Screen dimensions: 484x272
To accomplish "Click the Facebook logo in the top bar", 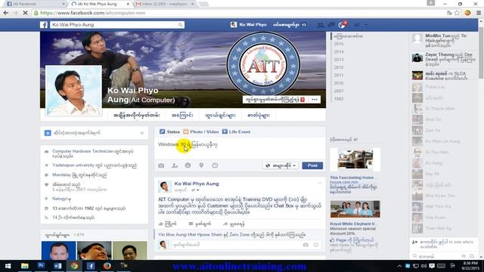I will pyautogui.click(x=44, y=25).
